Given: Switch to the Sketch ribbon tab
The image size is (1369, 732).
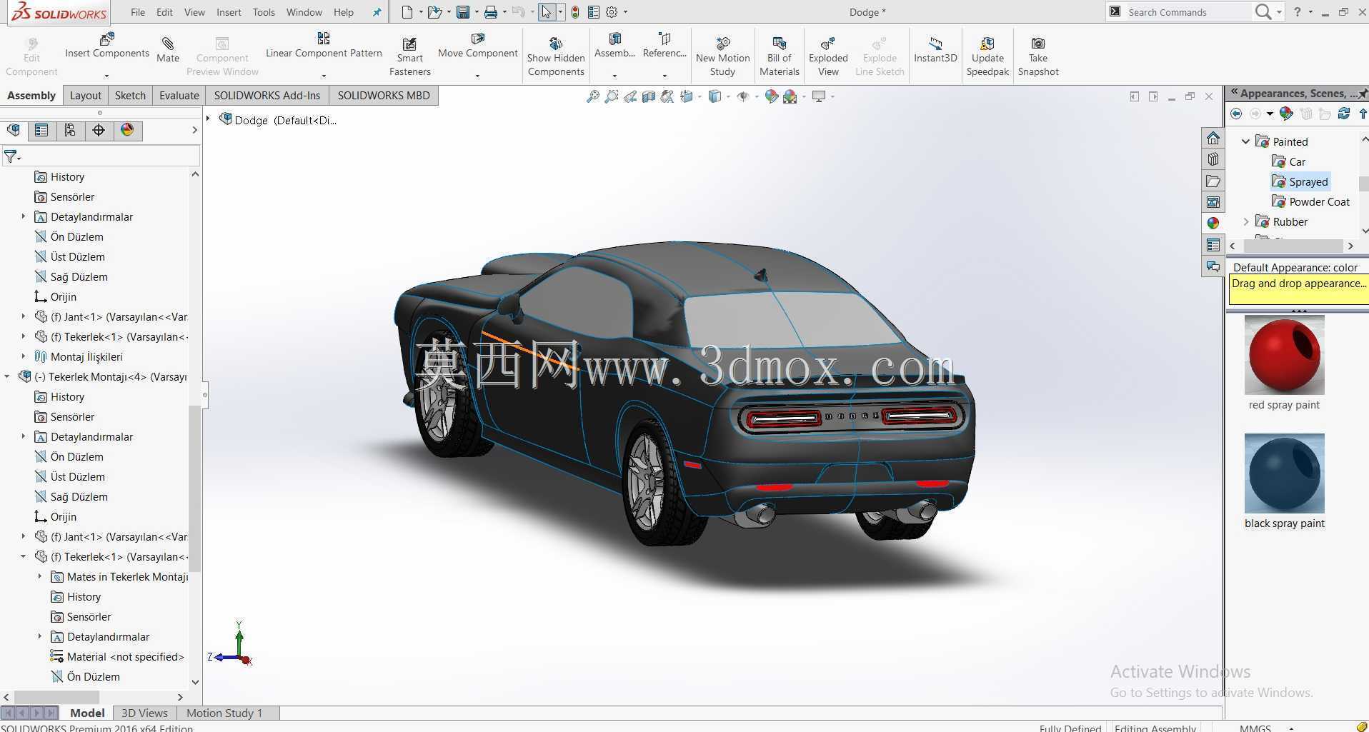Looking at the screenshot, I should coord(130,96).
